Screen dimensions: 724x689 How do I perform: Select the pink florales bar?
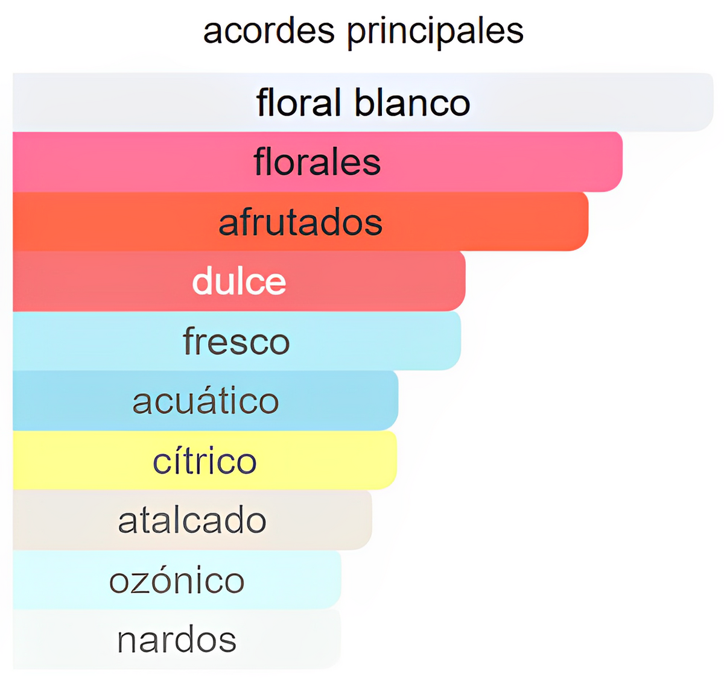317,162
